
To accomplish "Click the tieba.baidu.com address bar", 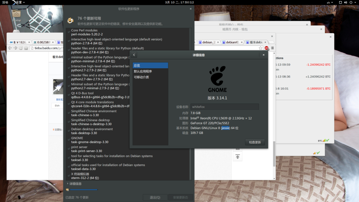I will [46, 48].
